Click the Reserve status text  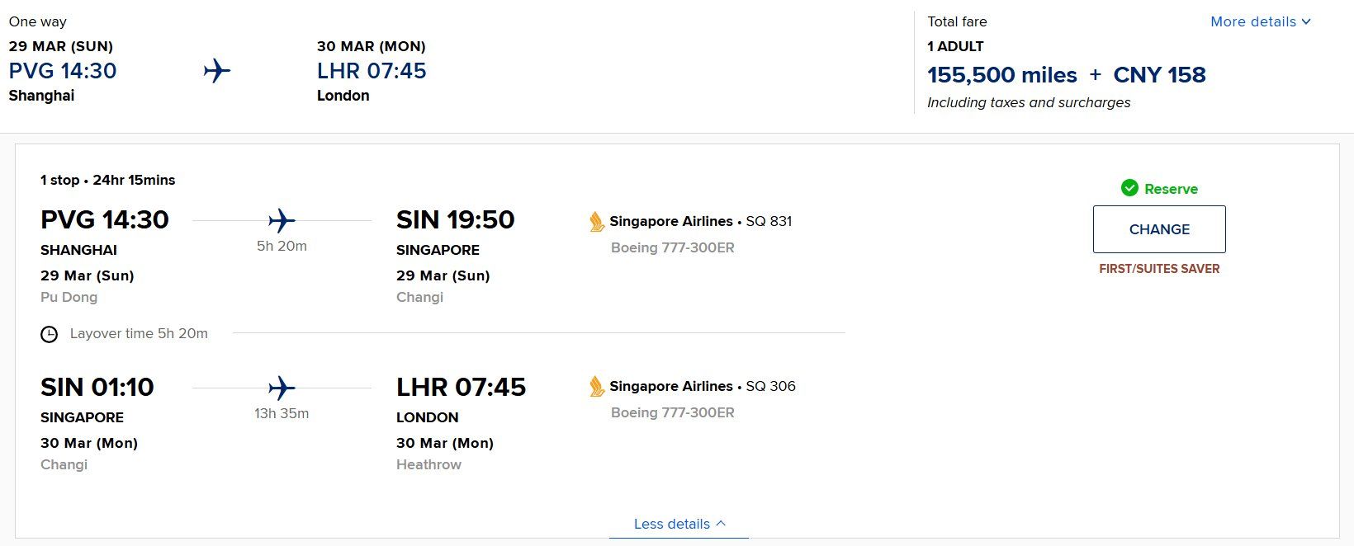(x=1171, y=189)
